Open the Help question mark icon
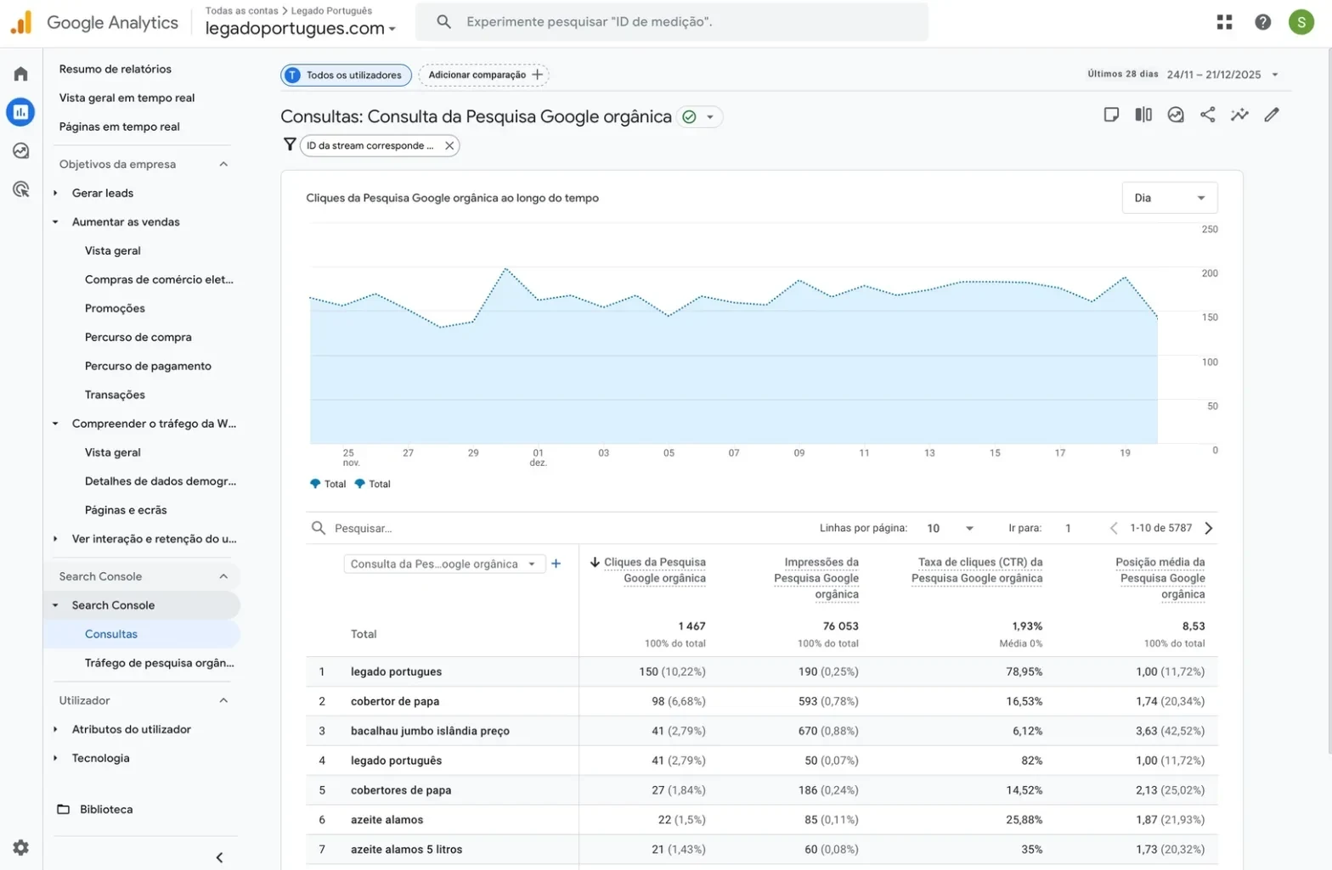The image size is (1332, 870). 1262,22
